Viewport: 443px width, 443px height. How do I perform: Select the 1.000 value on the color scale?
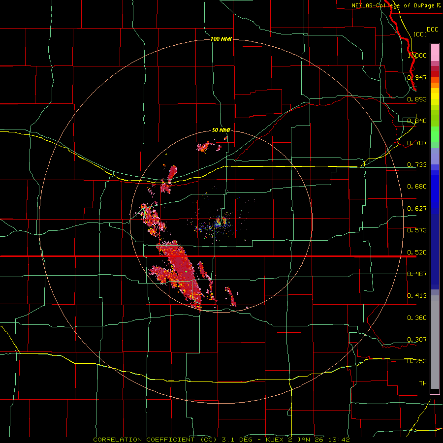coord(417,55)
